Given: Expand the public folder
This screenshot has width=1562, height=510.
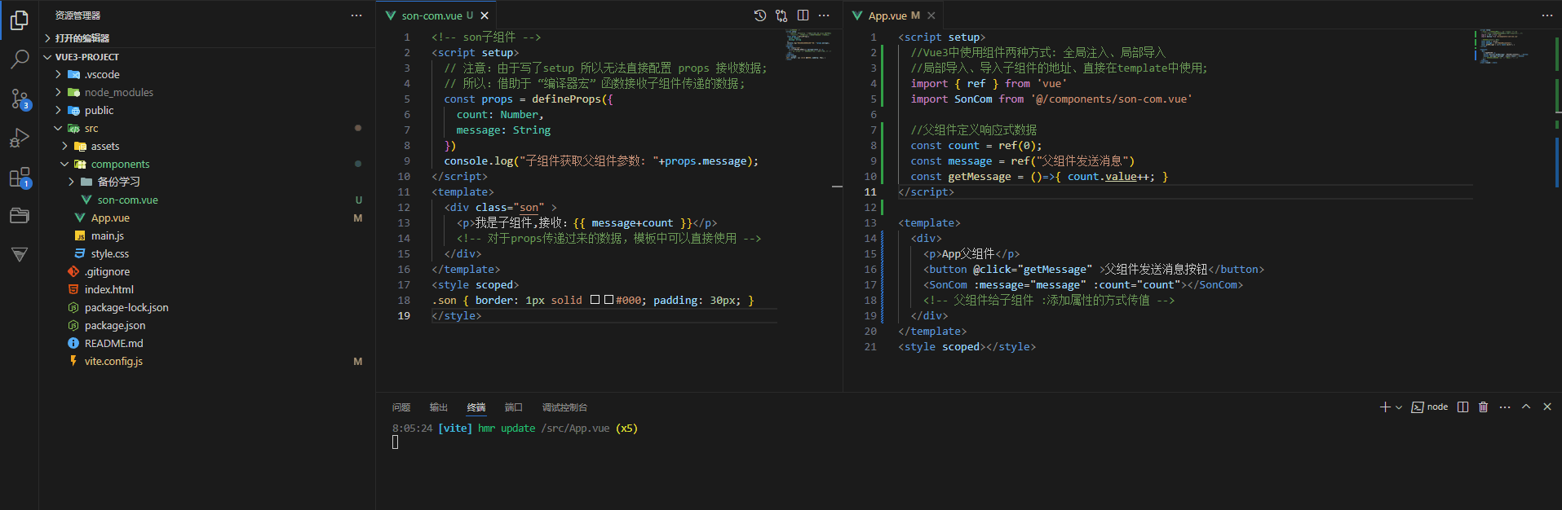Looking at the screenshot, I should (x=207, y=110).
